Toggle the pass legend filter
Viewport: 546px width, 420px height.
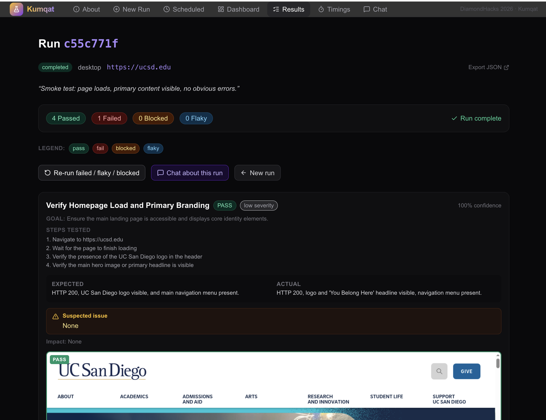[x=79, y=148]
